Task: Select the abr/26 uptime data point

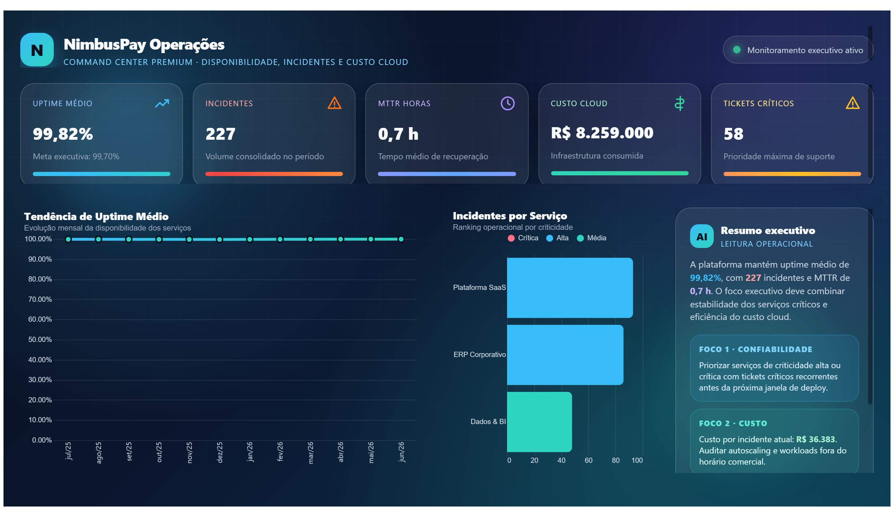Action: [340, 239]
